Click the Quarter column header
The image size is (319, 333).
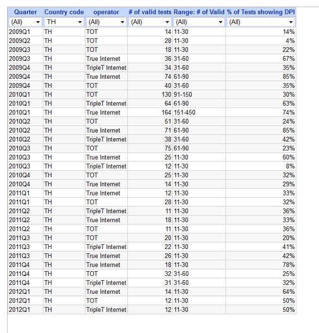tap(25, 12)
